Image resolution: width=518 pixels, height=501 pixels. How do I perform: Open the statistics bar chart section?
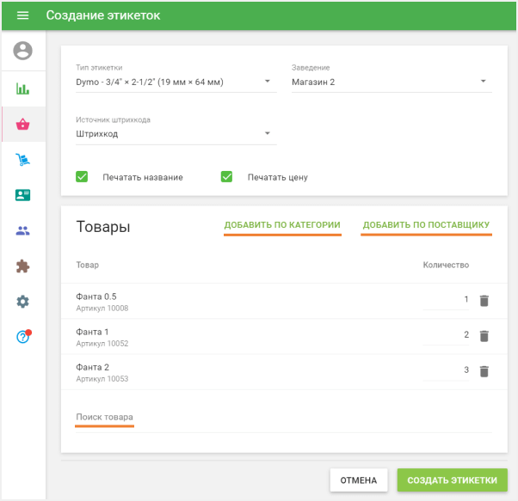pos(23,89)
